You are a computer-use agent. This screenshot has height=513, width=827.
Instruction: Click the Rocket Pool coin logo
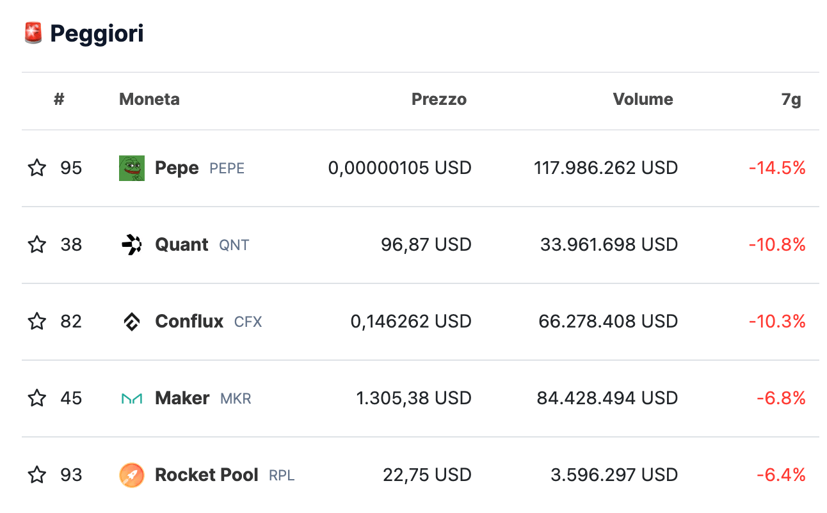click(x=132, y=475)
